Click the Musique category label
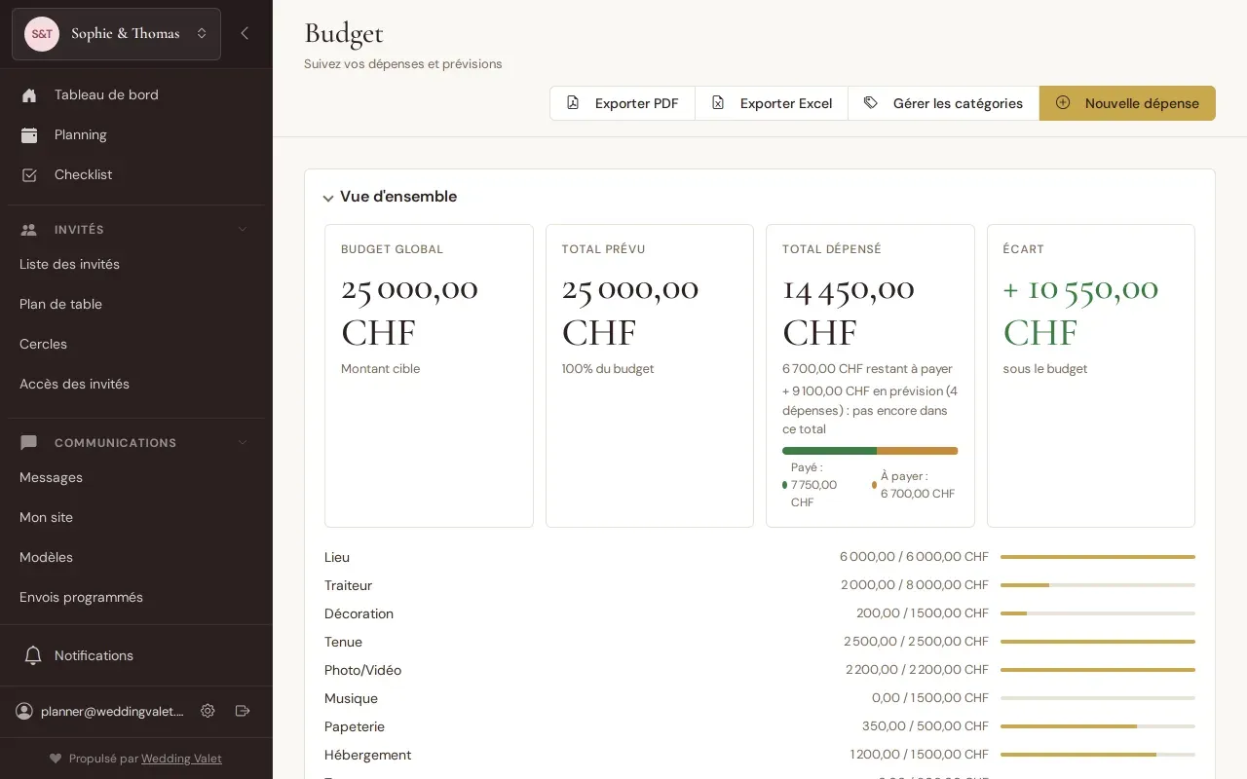This screenshot has width=1247, height=779. pyautogui.click(x=351, y=699)
